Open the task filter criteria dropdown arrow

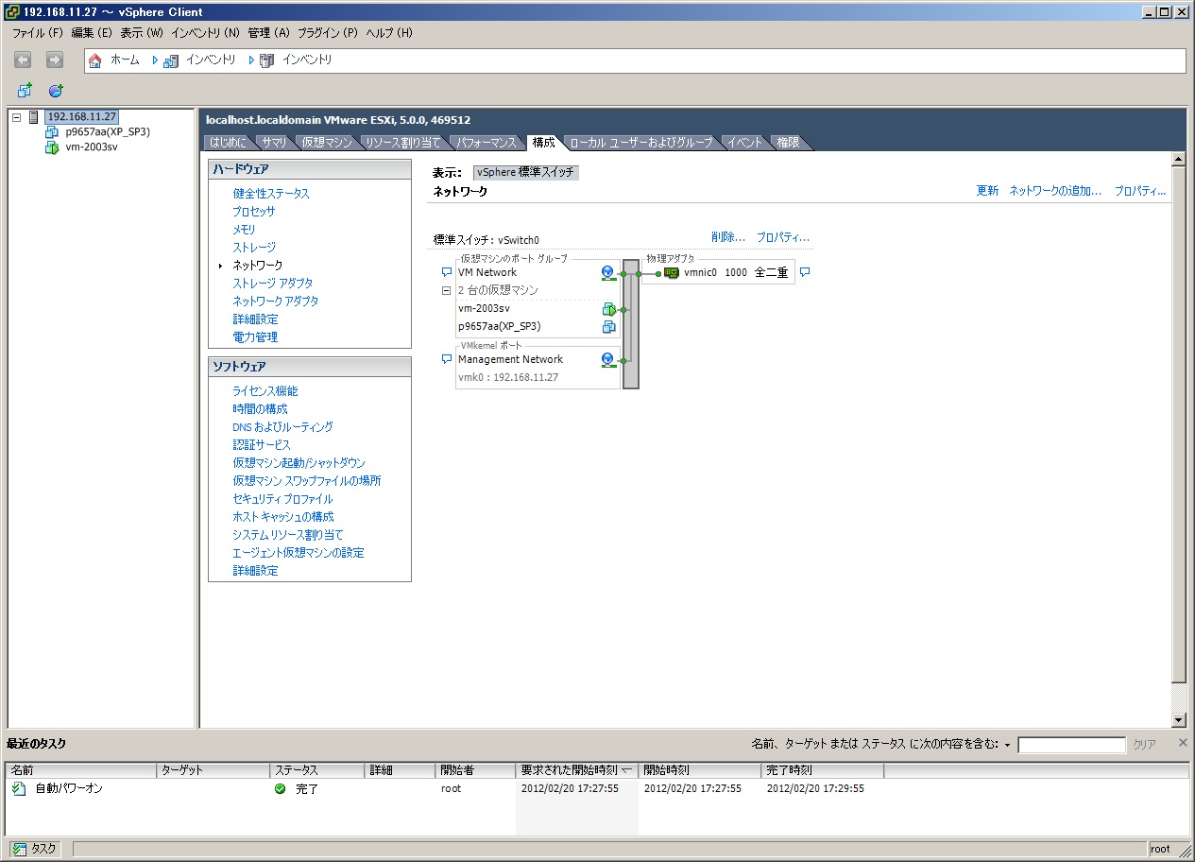tap(1007, 745)
